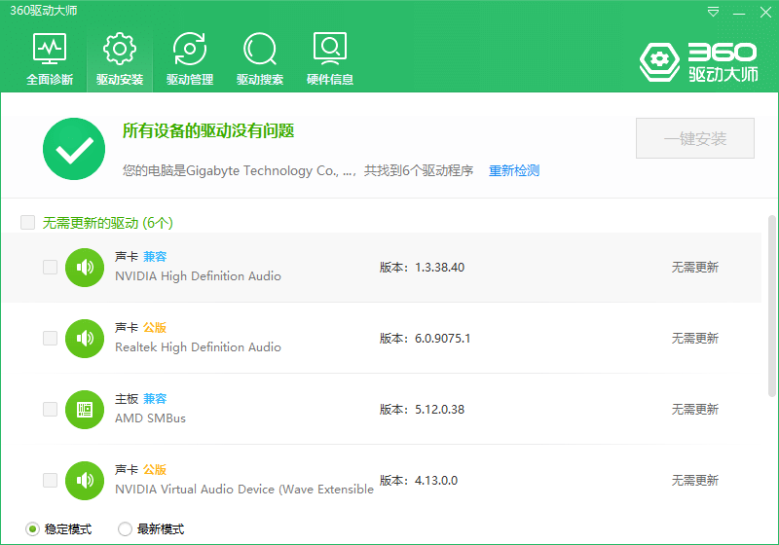Select the 最新模式 latest mode radio button
Viewport: 779px width, 545px height.
[125, 529]
